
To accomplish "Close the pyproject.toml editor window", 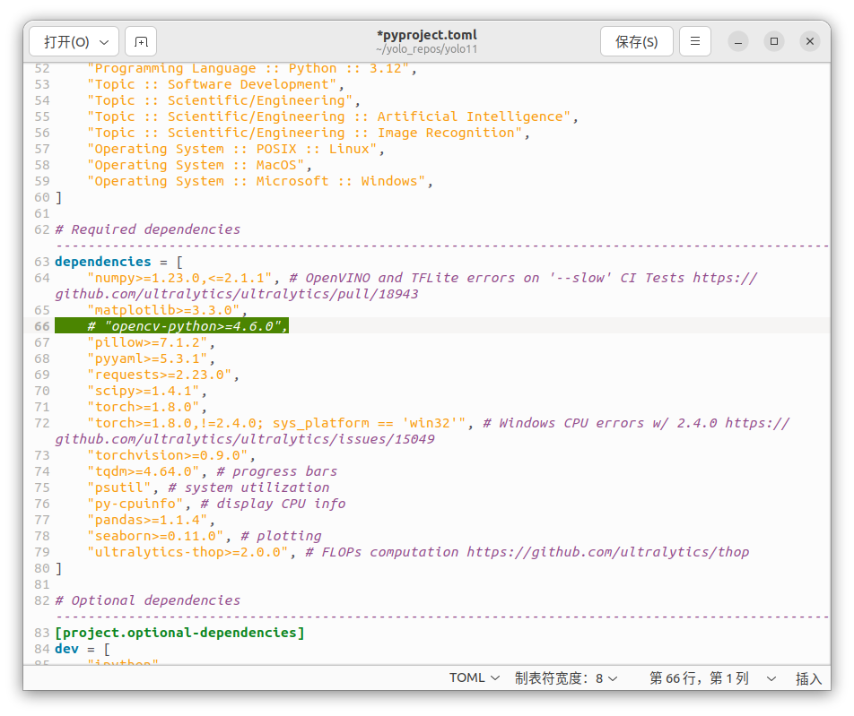I will point(810,42).
